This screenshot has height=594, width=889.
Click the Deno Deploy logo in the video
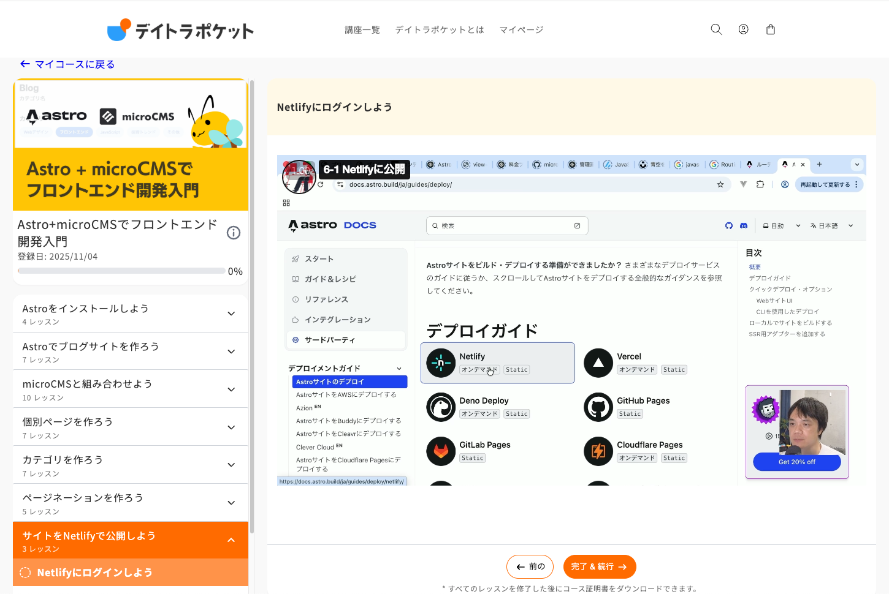441,407
